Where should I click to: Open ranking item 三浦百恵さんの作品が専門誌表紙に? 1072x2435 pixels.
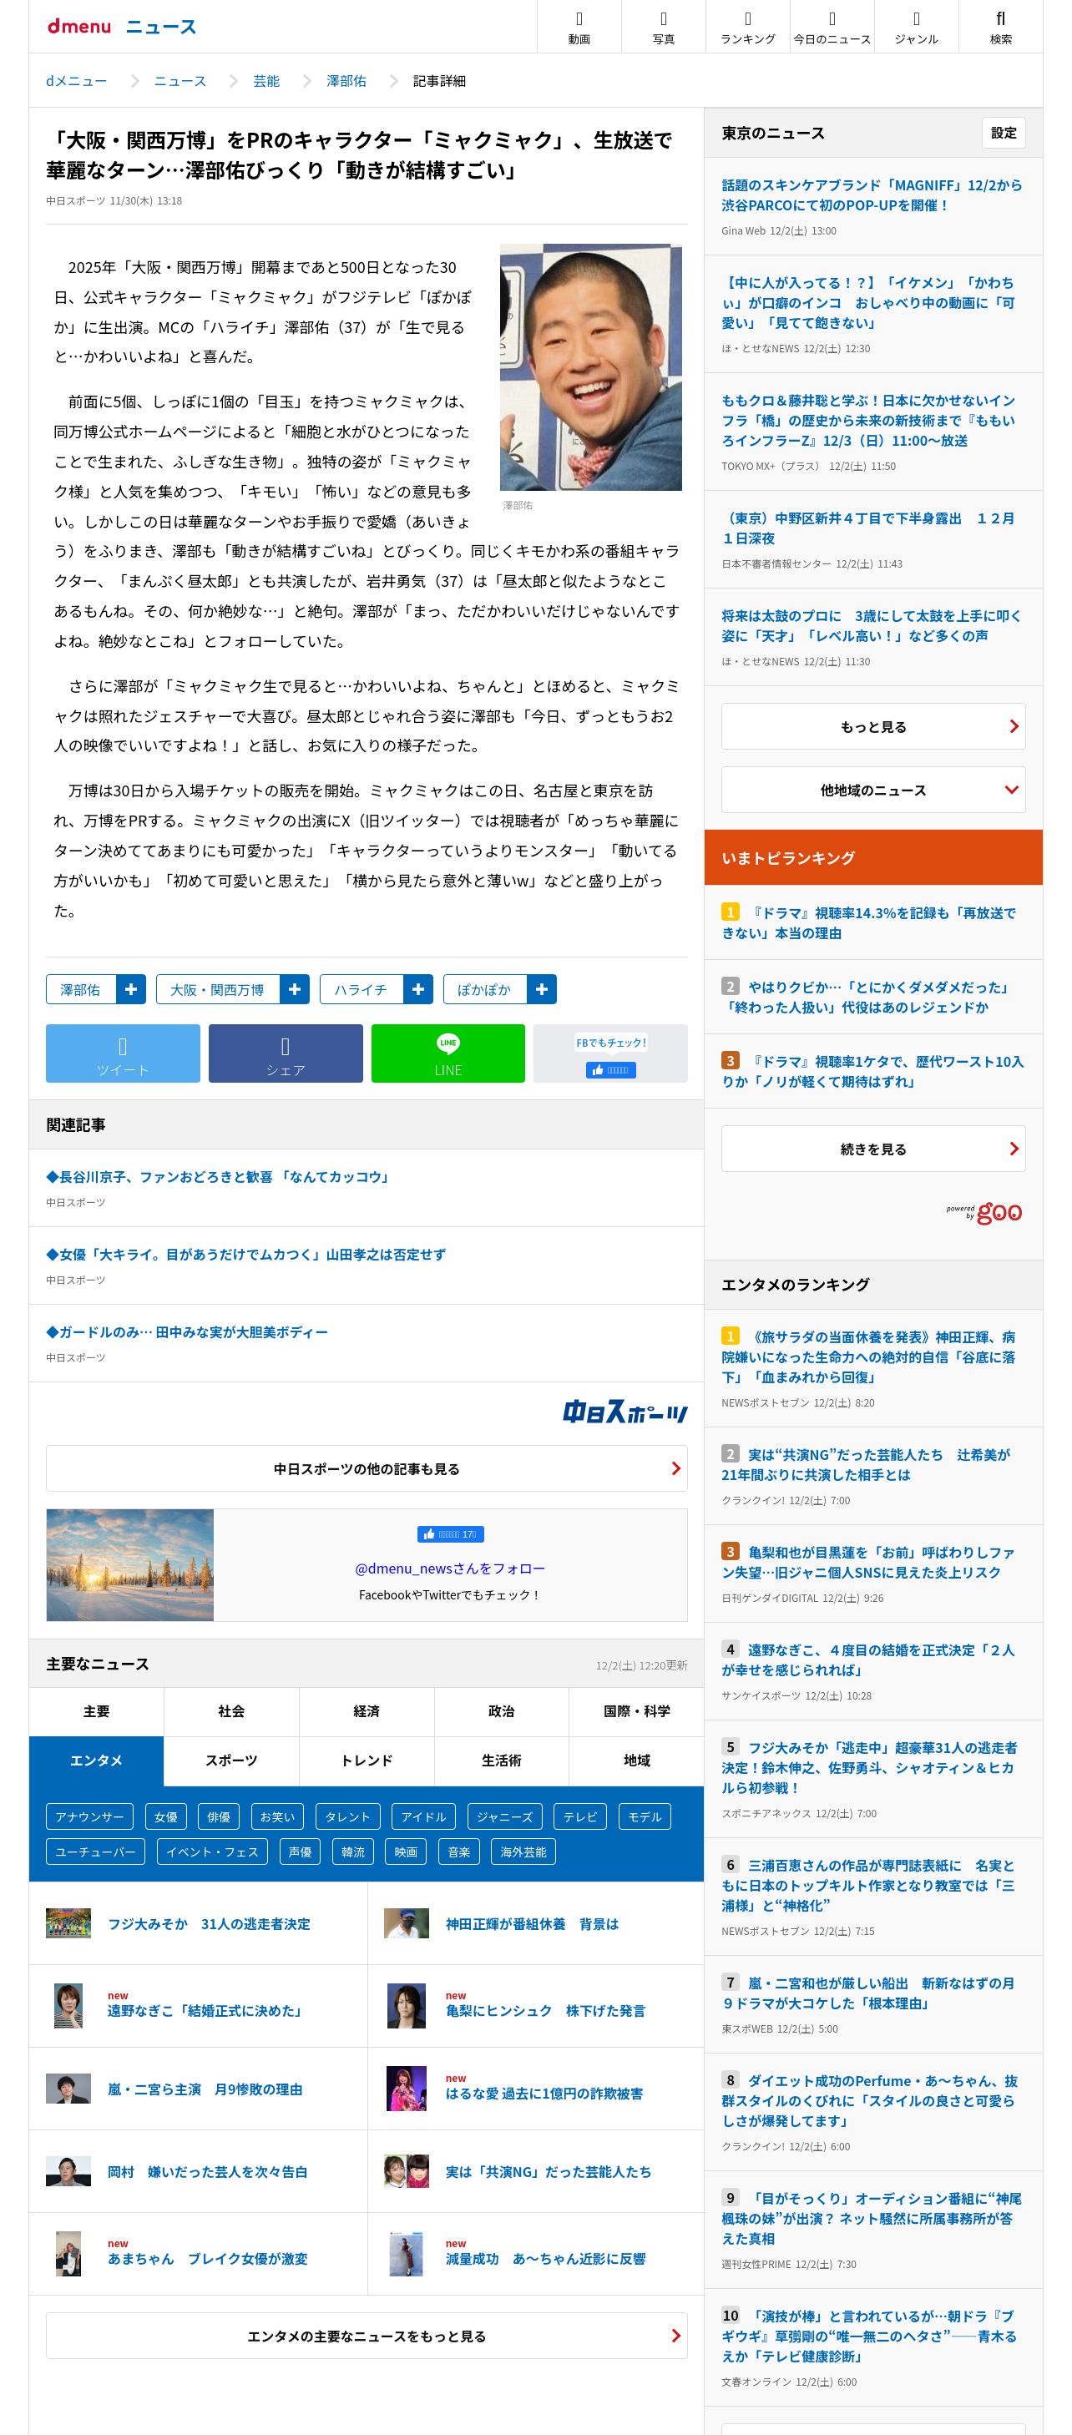point(867,1885)
